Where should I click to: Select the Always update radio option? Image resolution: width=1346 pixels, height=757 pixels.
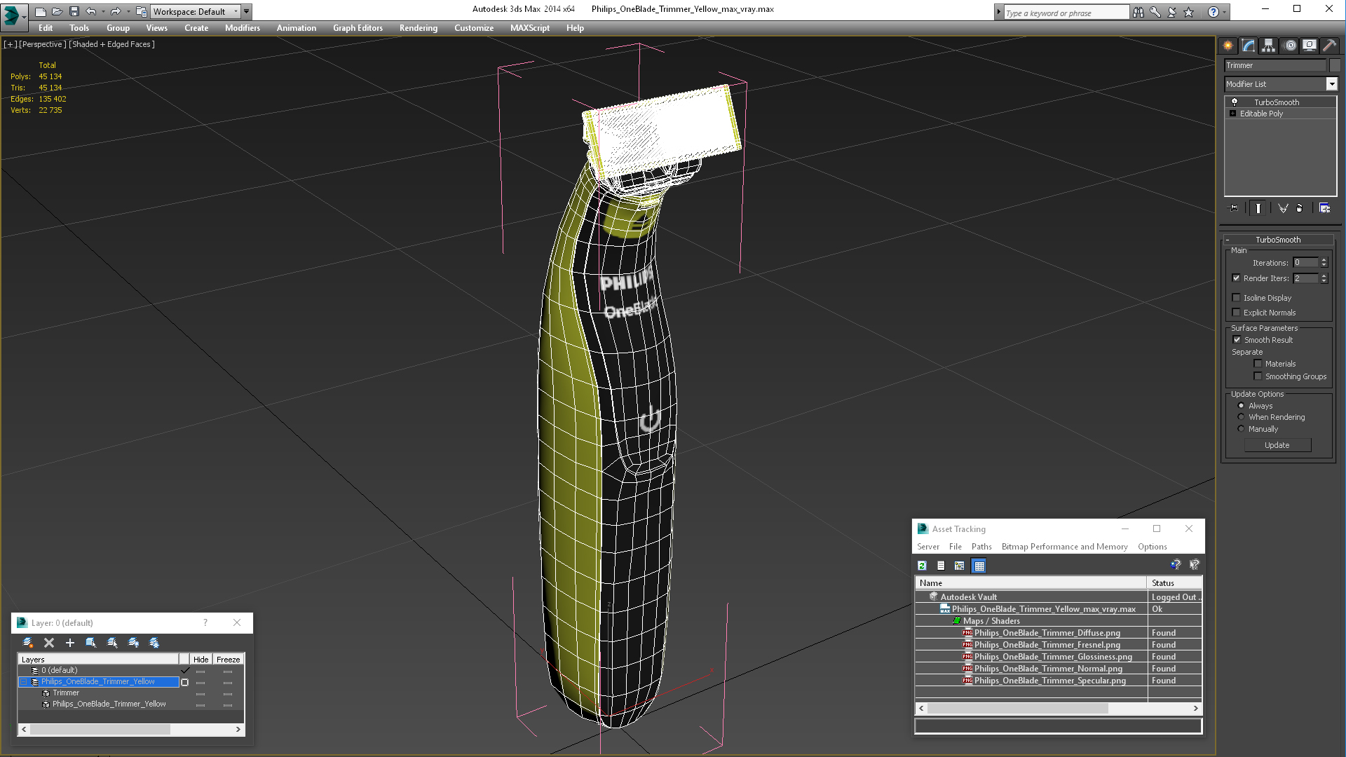point(1242,406)
